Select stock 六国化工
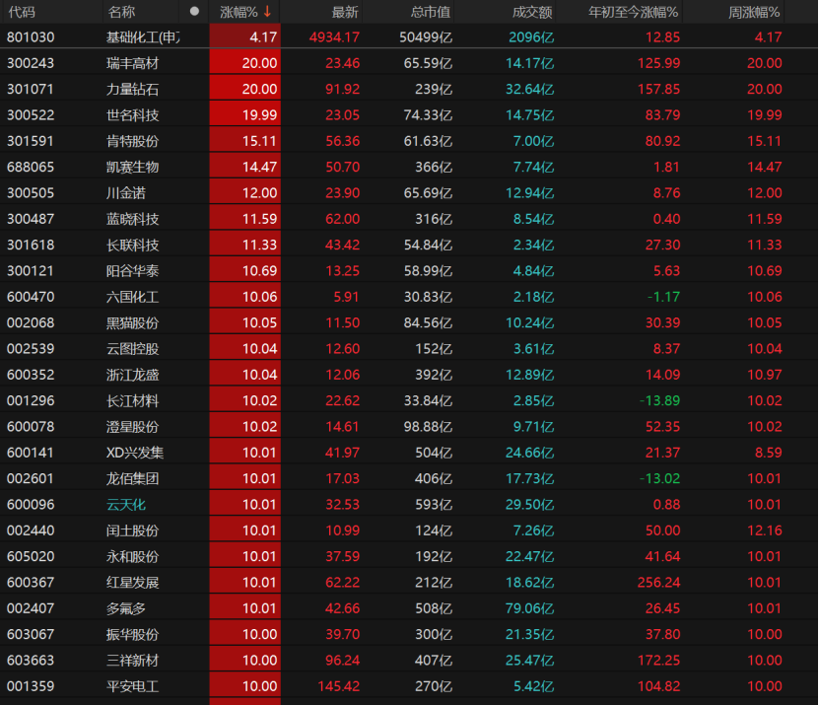 pyautogui.click(x=132, y=297)
